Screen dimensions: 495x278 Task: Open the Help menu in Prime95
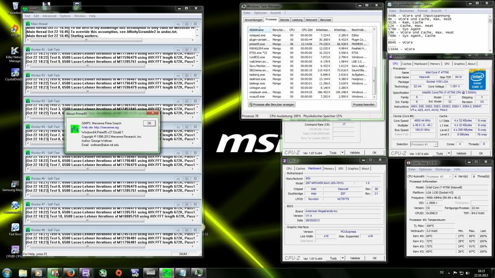[x=92, y=16]
